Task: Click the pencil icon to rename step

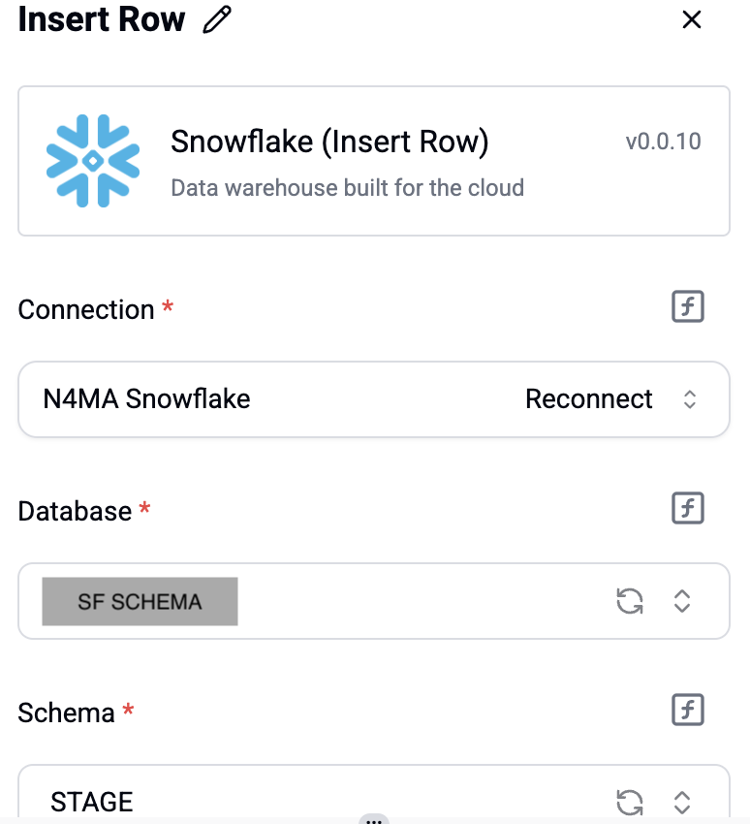Action: tap(217, 20)
